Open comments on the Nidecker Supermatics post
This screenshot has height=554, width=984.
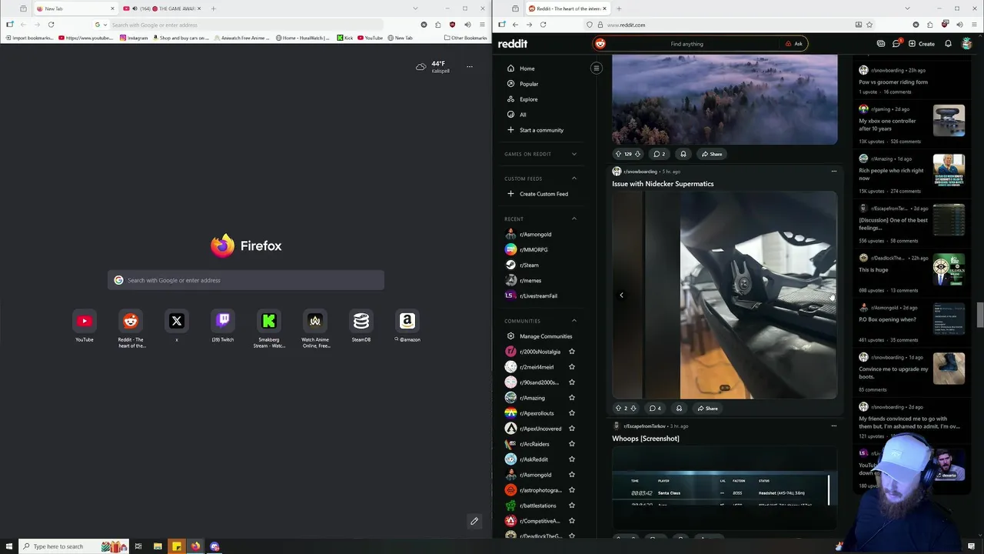655,409
